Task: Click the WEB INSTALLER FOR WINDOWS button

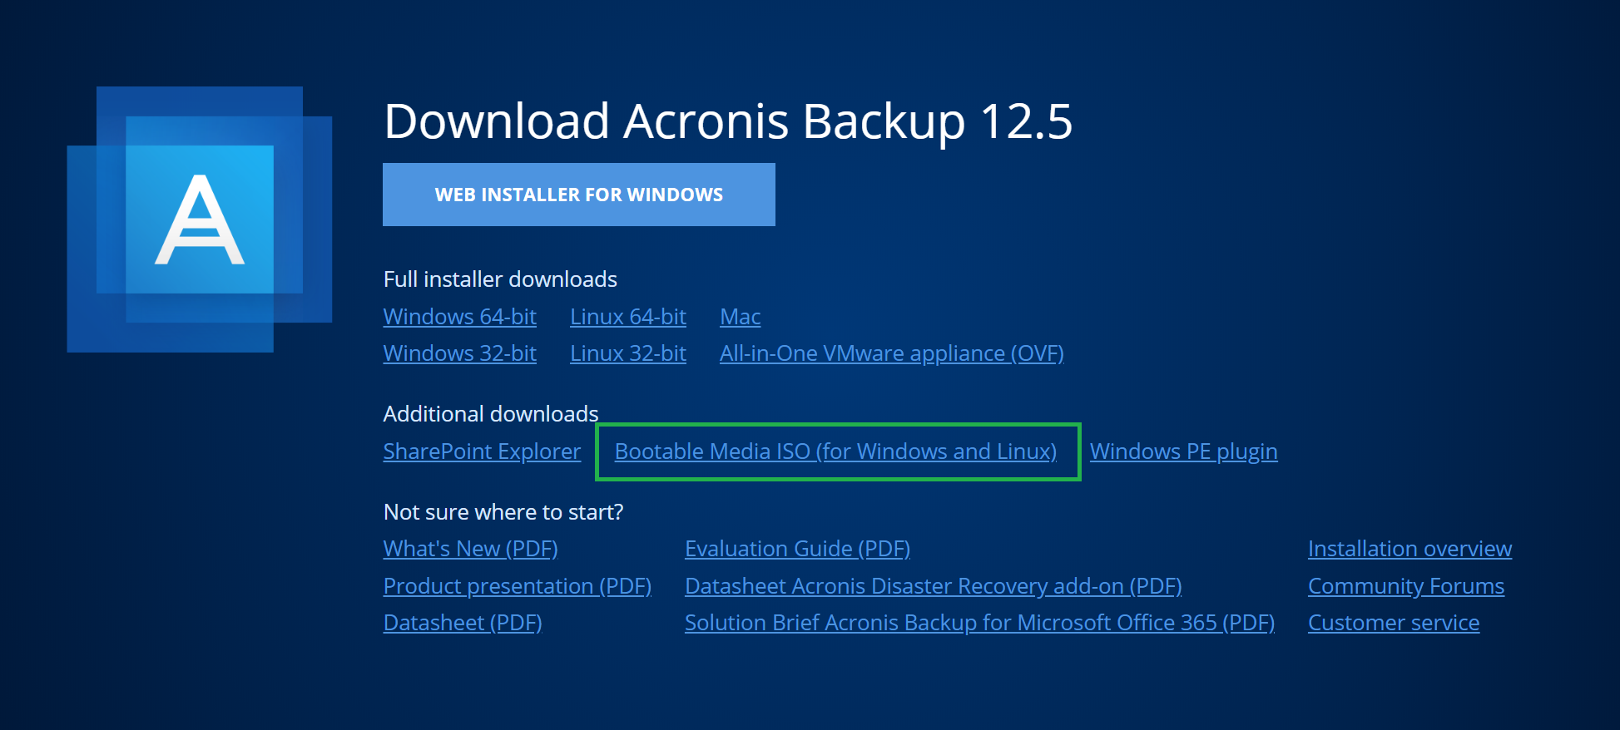Action: click(x=578, y=195)
